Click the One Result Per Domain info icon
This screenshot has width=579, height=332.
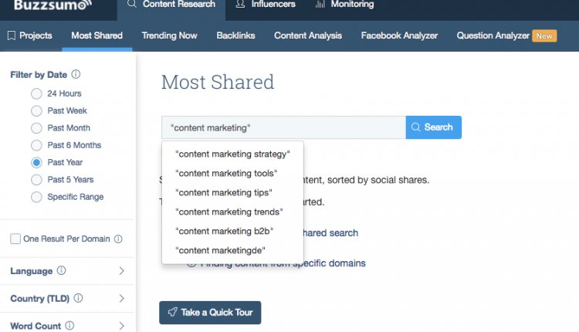pos(118,239)
